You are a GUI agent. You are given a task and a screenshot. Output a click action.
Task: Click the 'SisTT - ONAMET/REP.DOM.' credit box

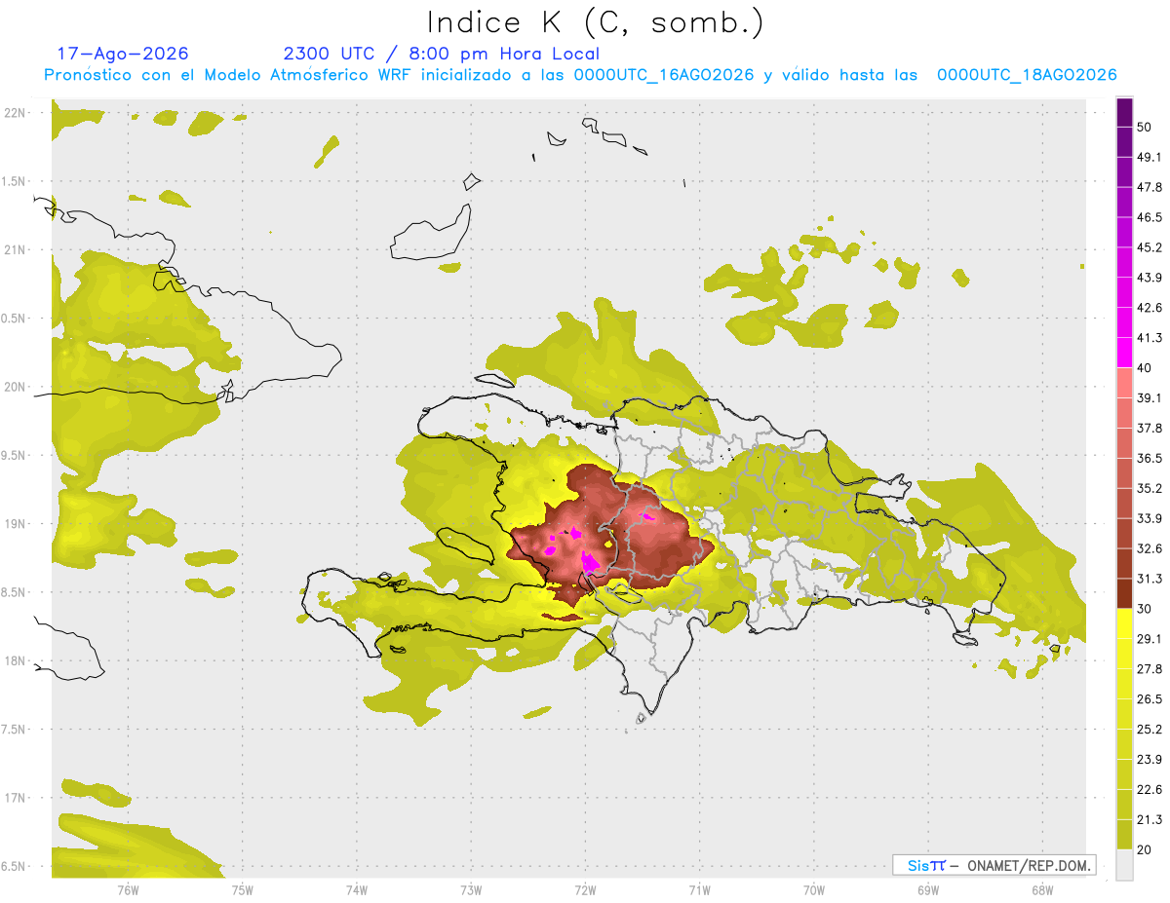click(x=994, y=865)
